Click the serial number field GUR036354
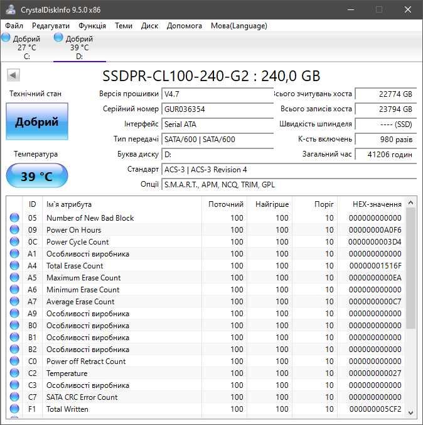The width and height of the screenshot is (423, 425). pyautogui.click(x=218, y=109)
